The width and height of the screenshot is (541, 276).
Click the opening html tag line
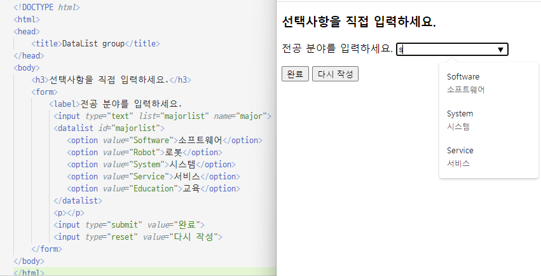pyautogui.click(x=27, y=19)
